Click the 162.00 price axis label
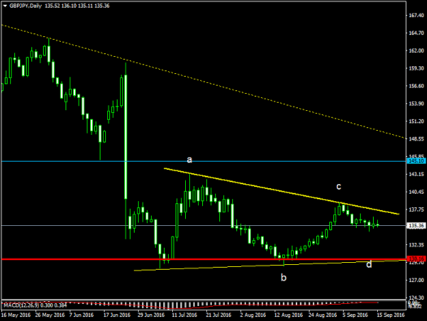 coord(417,51)
